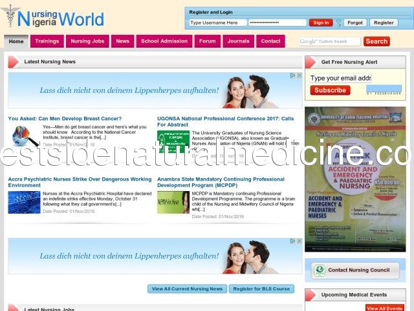Open the Nursing Jobs menu

87,41
